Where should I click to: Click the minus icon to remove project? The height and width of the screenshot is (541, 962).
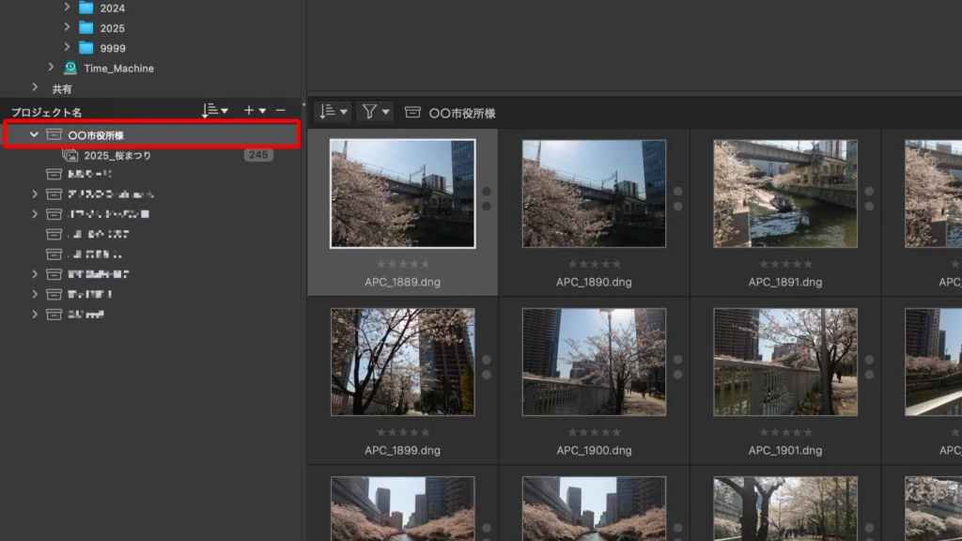(x=280, y=111)
